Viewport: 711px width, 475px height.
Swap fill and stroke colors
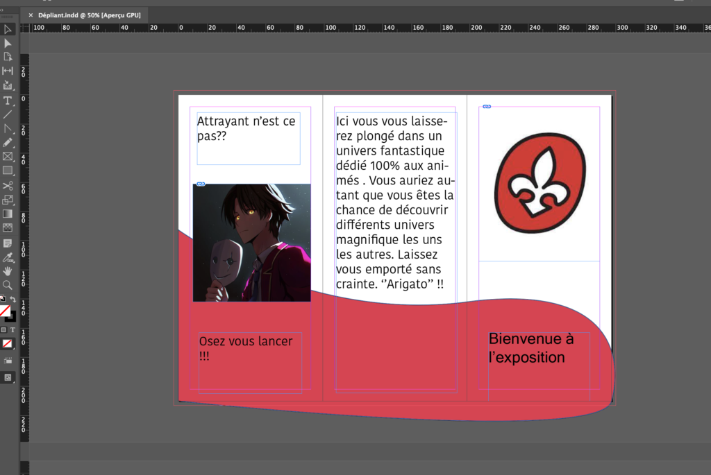pyautogui.click(x=12, y=299)
